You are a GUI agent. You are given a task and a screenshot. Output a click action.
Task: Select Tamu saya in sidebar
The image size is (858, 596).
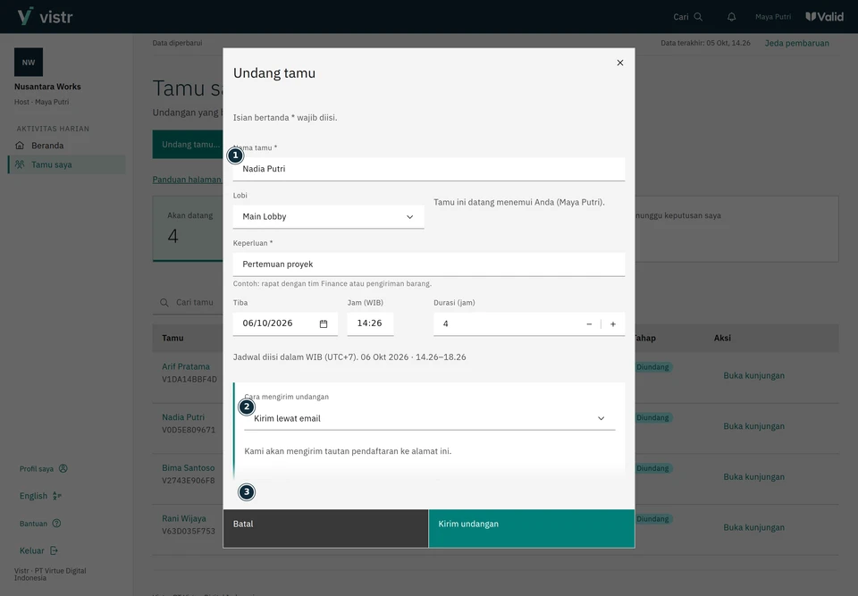67,164
